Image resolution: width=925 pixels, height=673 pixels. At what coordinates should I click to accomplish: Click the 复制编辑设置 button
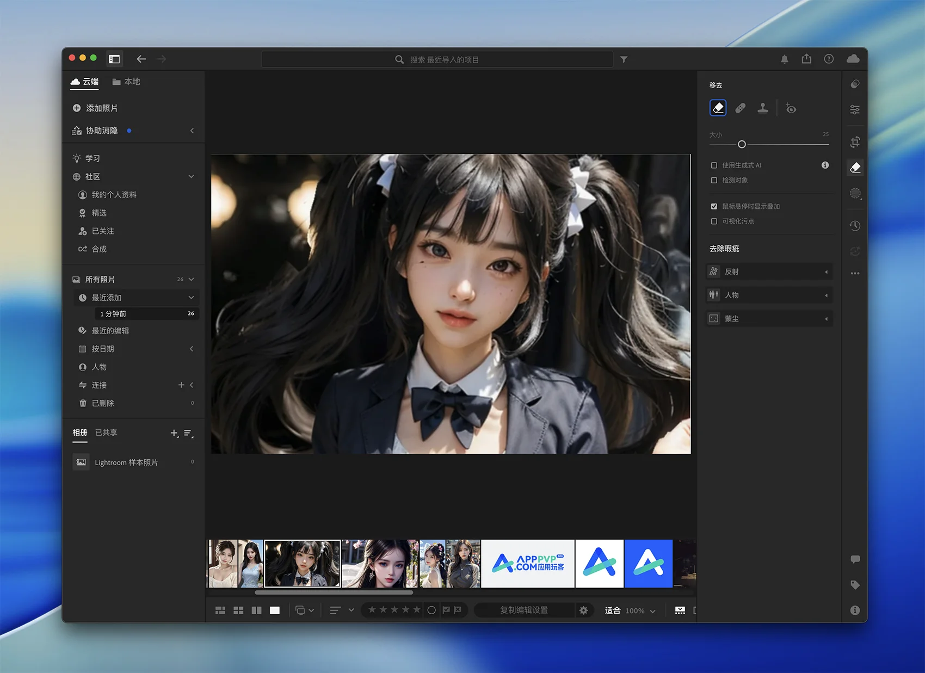tap(524, 610)
